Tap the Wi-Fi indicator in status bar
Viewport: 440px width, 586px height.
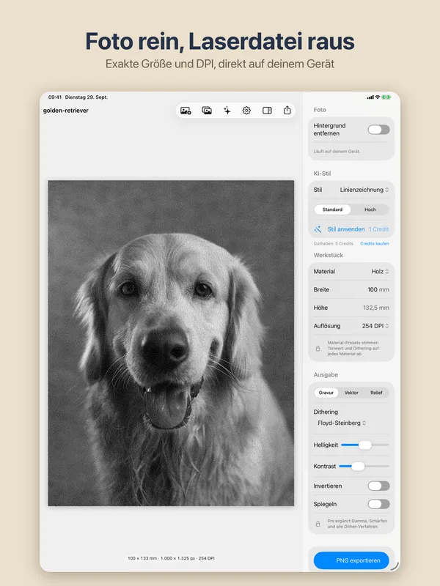point(378,97)
